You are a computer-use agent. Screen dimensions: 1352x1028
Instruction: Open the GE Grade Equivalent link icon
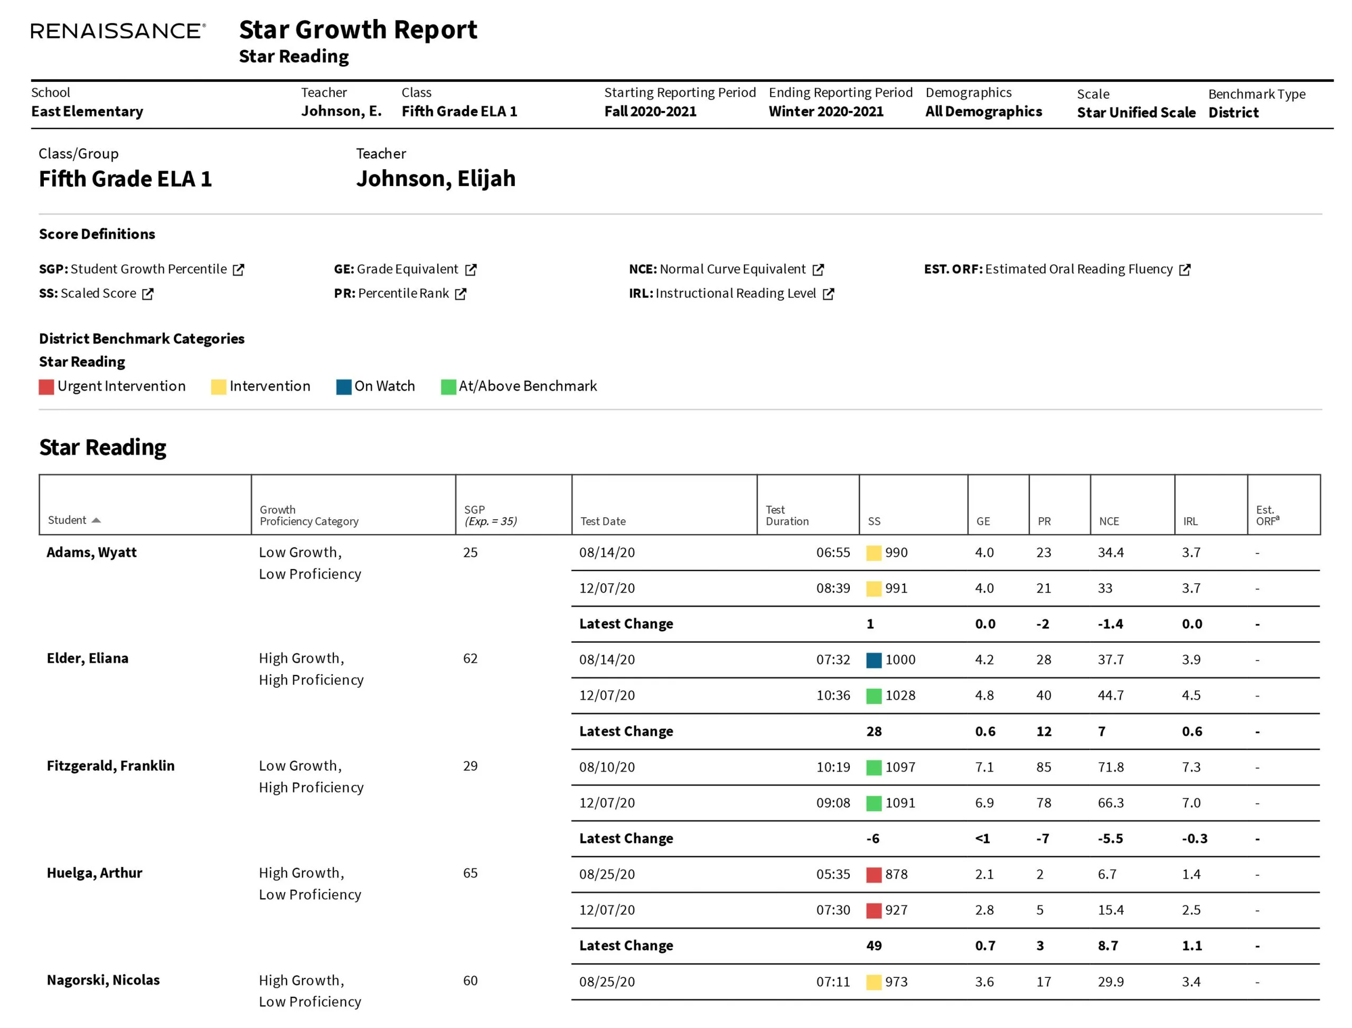click(x=471, y=269)
